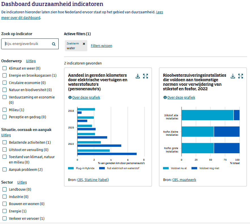This screenshot has height=224, width=250.
Task: Tick the 'Milieu (1)' checkbox
Action: click(x=5, y=110)
